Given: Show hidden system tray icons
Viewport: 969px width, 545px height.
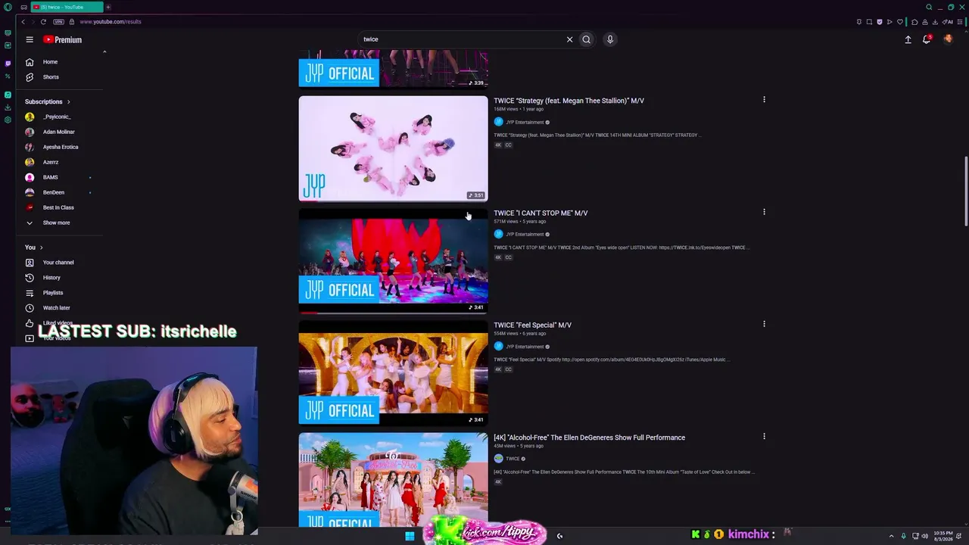Looking at the screenshot, I should [891, 536].
